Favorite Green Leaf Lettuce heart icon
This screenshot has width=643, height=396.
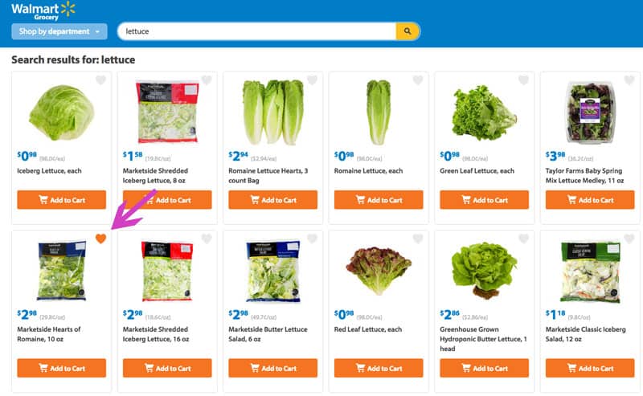(x=524, y=80)
